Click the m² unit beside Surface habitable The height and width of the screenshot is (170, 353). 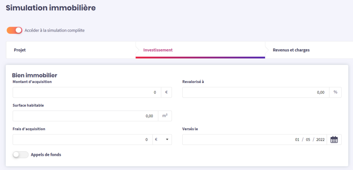pos(165,116)
